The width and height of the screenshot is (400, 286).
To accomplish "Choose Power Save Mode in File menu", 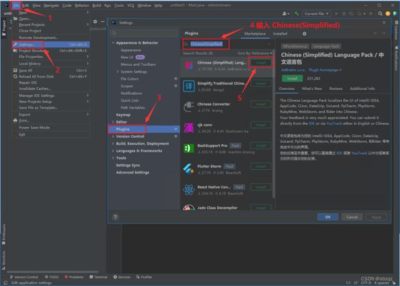I will pos(34,127).
